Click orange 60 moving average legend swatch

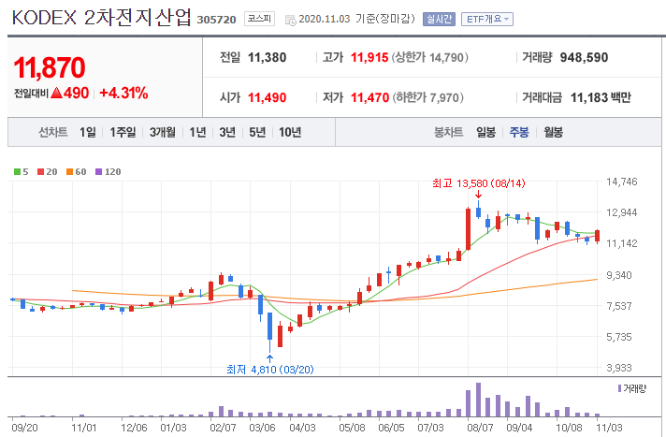[x=69, y=172]
